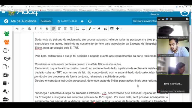Remove formatting with the eraser tool
Screen dimensions: 192x108
tap(99, 29)
